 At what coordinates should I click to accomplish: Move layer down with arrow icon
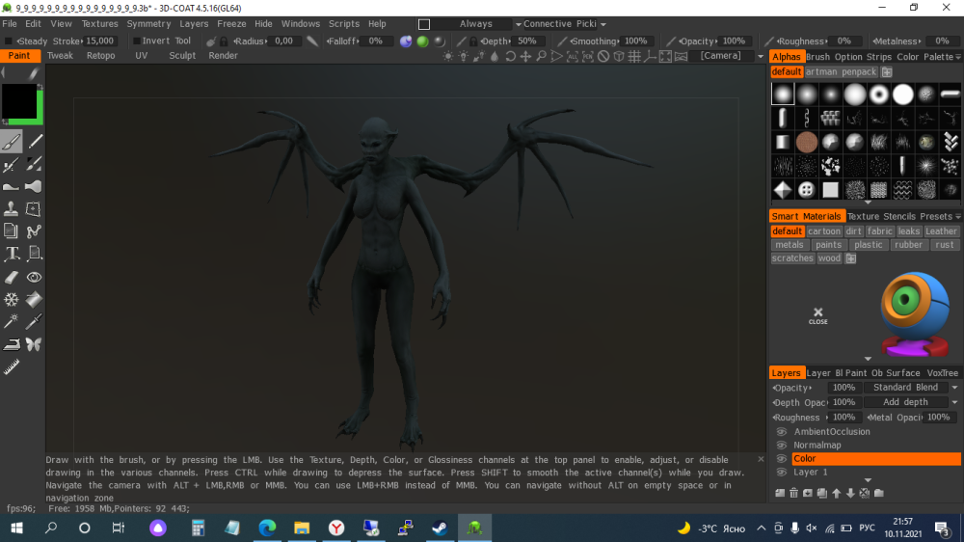pyautogui.click(x=850, y=493)
